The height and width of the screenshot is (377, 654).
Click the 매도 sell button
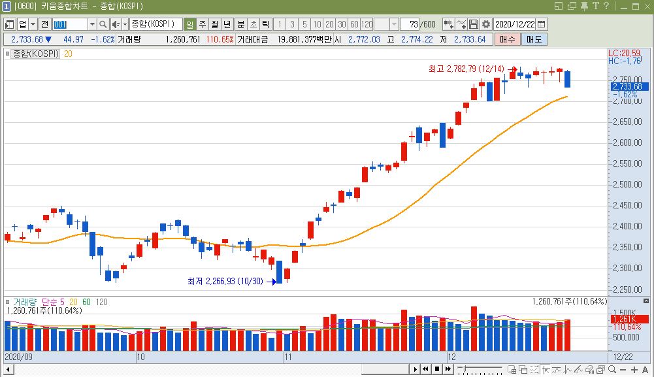pos(534,40)
